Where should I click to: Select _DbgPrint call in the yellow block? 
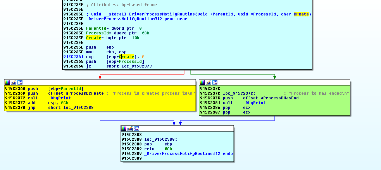coord(59,98)
